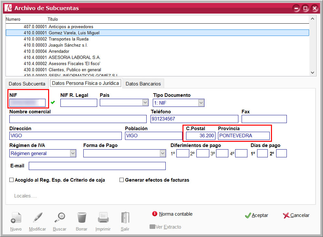Screen dimensions: 323x237
Task: Select row Transportes la Rueda
Action: pyautogui.click(x=157, y=39)
